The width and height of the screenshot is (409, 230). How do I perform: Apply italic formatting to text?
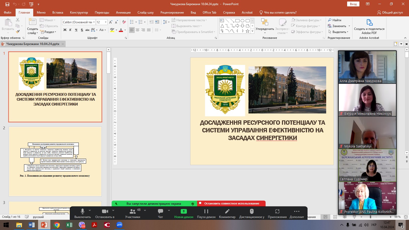point(70,30)
